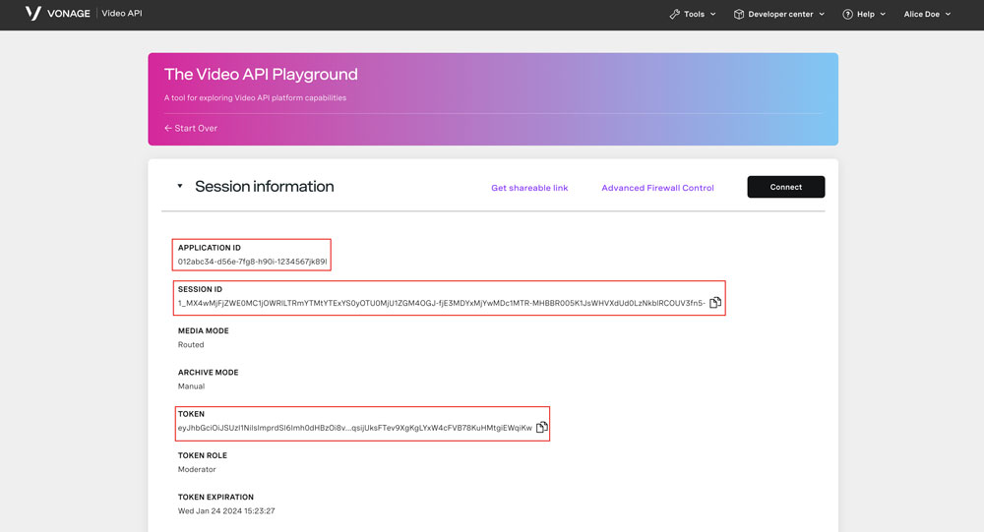Expand the Help dropdown menu

click(864, 14)
